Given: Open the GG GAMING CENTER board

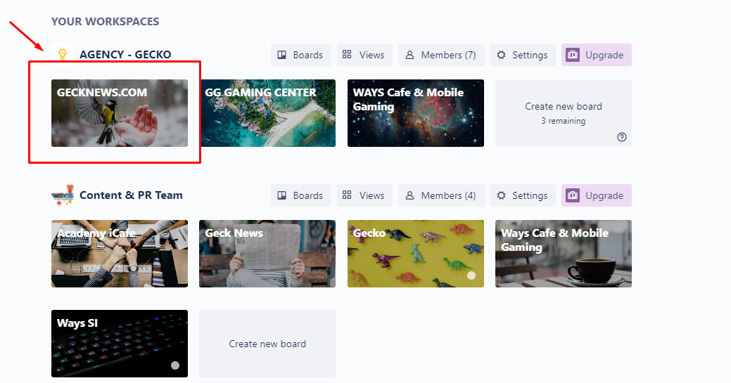Looking at the screenshot, I should [x=268, y=113].
